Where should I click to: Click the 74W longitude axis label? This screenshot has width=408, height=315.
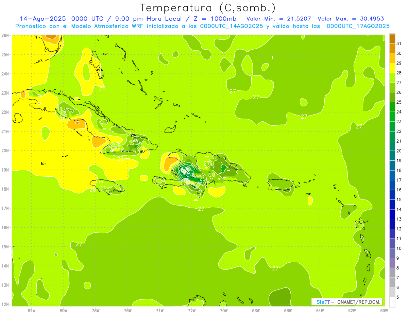click(x=160, y=310)
